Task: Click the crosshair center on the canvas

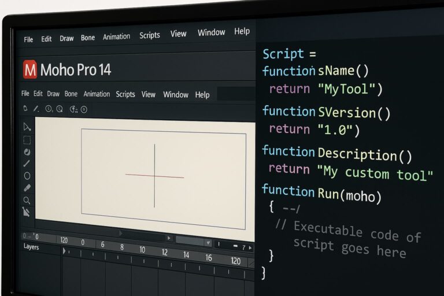Action: point(154,176)
